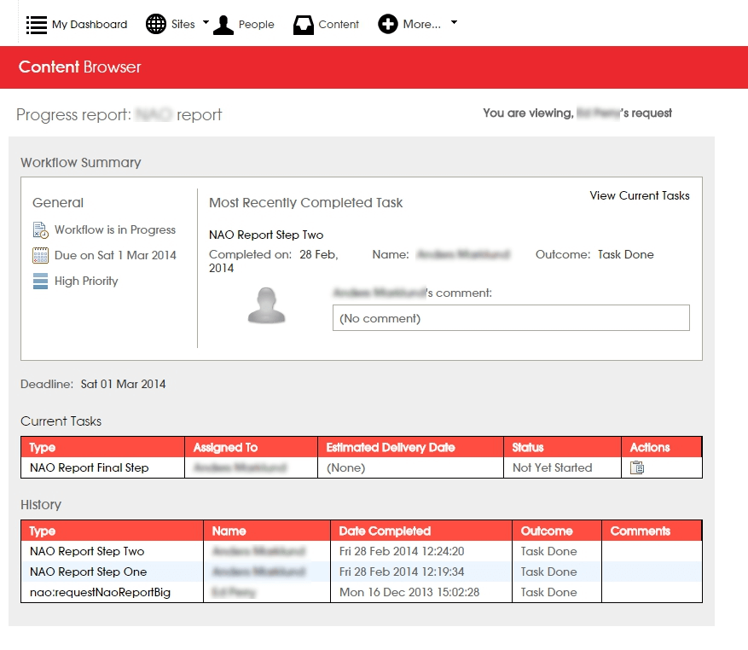The image size is (748, 650).
Task: Click the NAO Report Final Step cell
Action: 102,467
